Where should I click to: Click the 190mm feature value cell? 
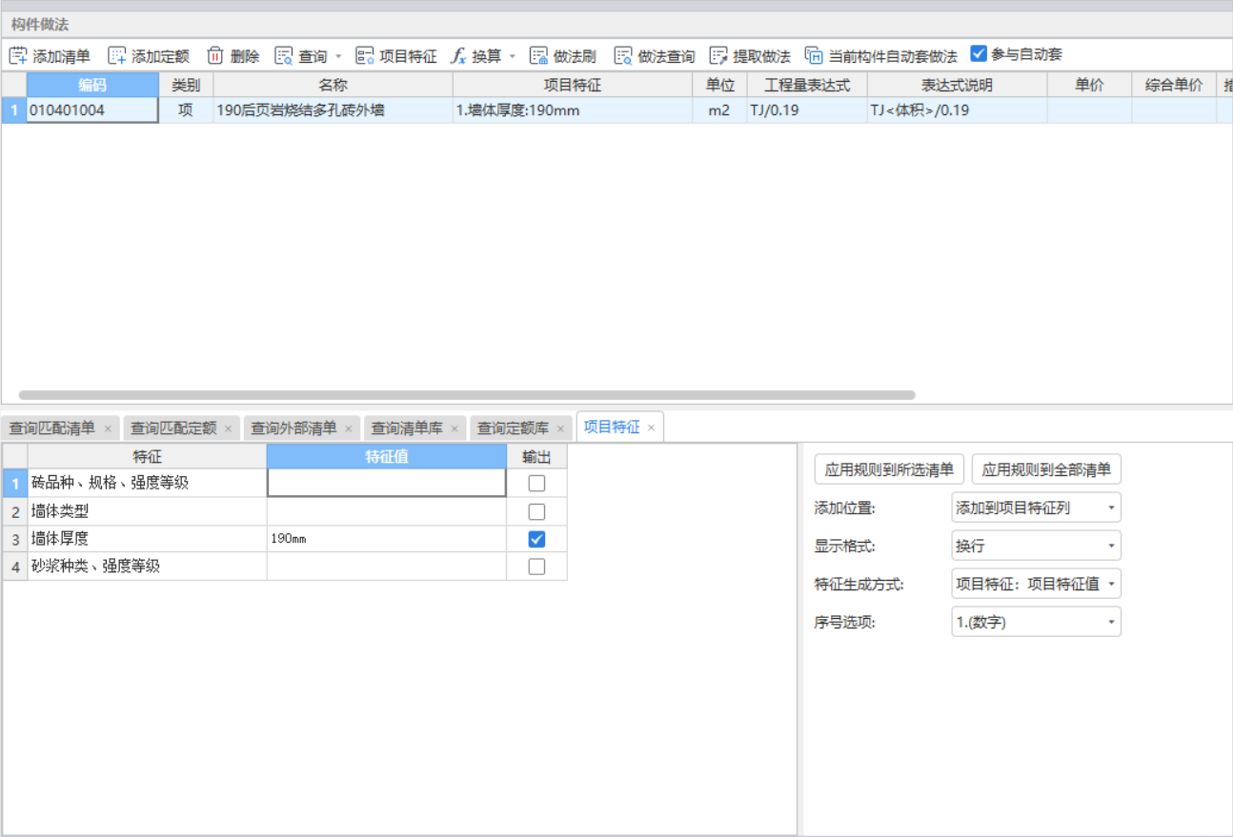(387, 539)
